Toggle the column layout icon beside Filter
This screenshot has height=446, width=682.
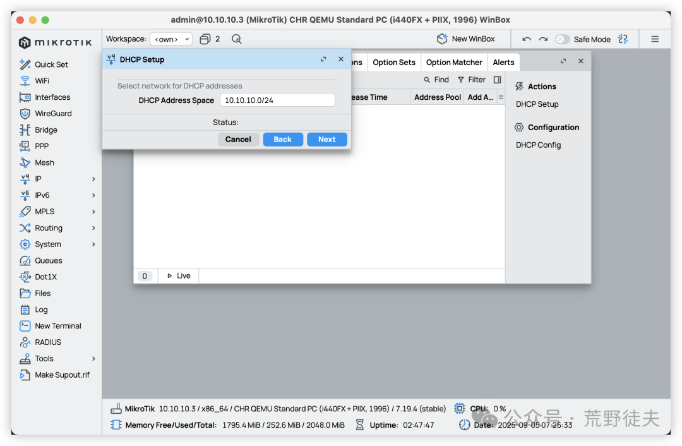point(498,80)
